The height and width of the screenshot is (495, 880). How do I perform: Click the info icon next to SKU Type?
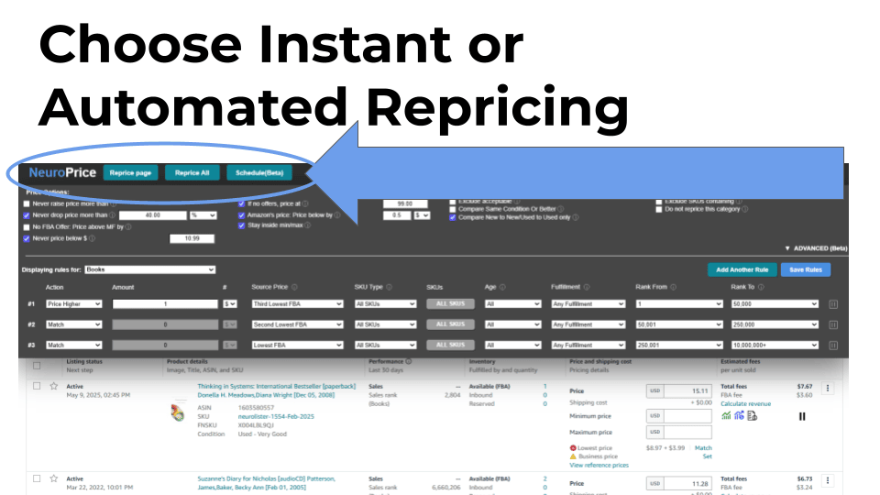389,287
